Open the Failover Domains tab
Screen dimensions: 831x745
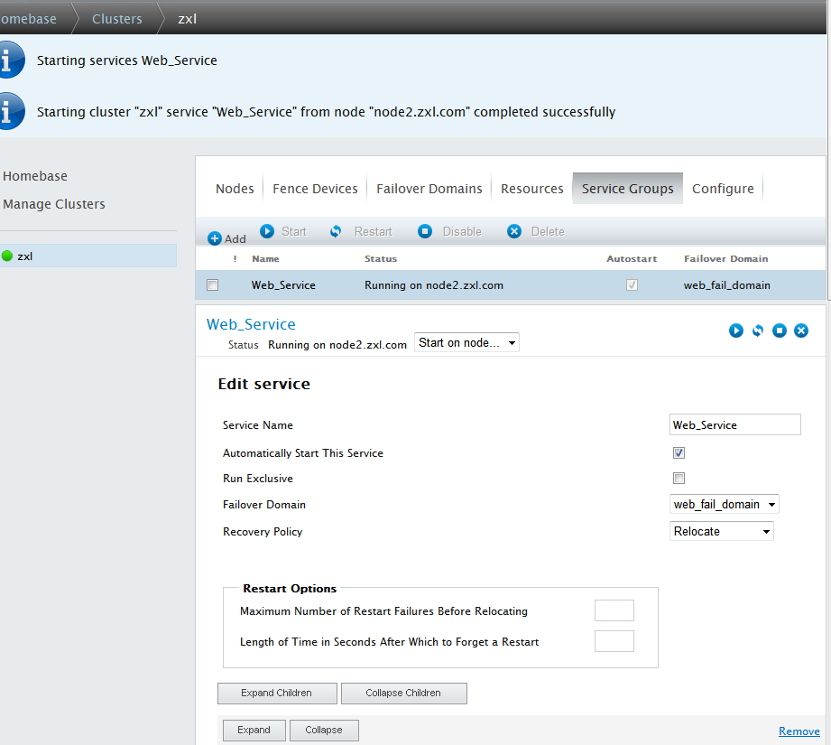(429, 189)
